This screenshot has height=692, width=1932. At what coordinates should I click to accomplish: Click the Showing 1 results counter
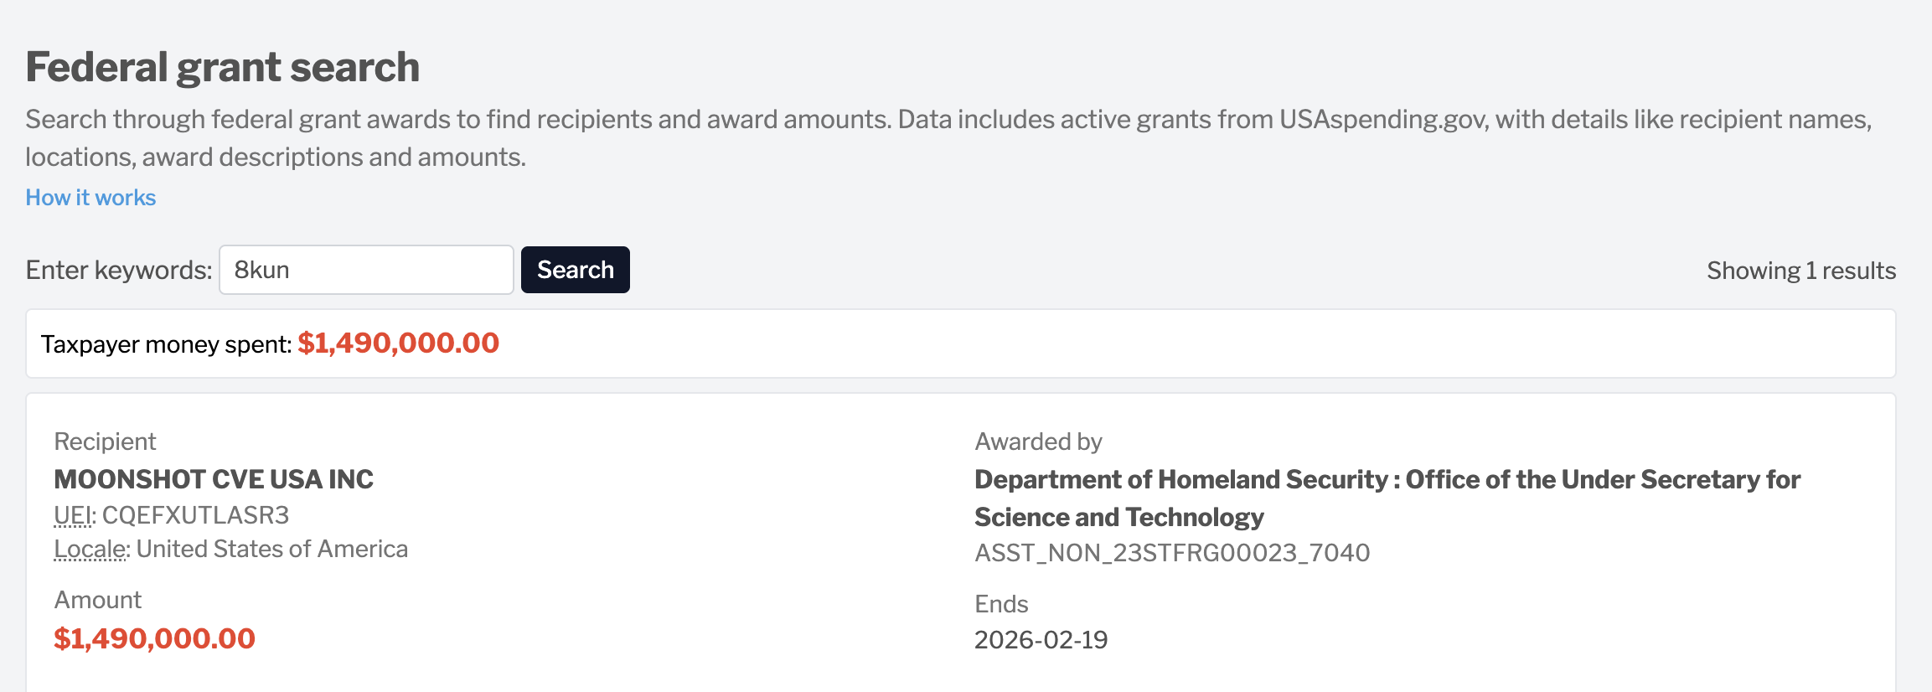pyautogui.click(x=1801, y=271)
